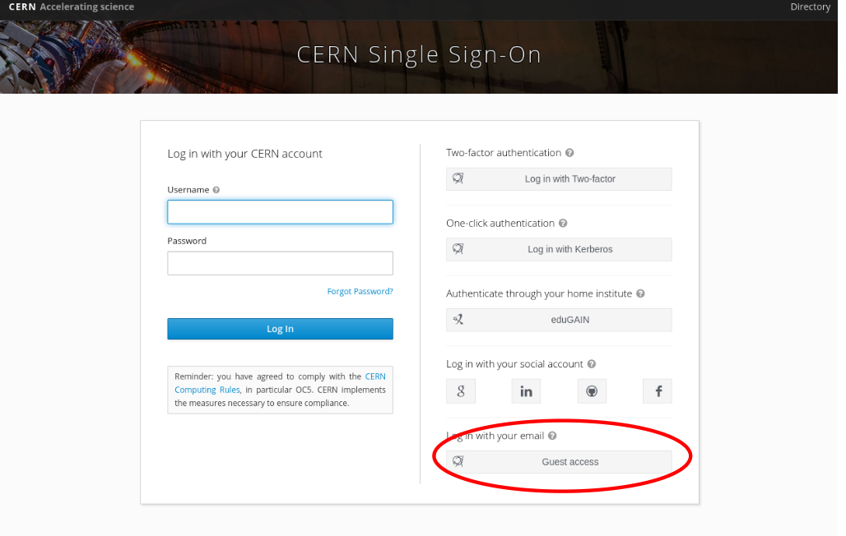This screenshot has height=536, width=846.
Task: Open help icon next to Username label
Action: tap(216, 190)
